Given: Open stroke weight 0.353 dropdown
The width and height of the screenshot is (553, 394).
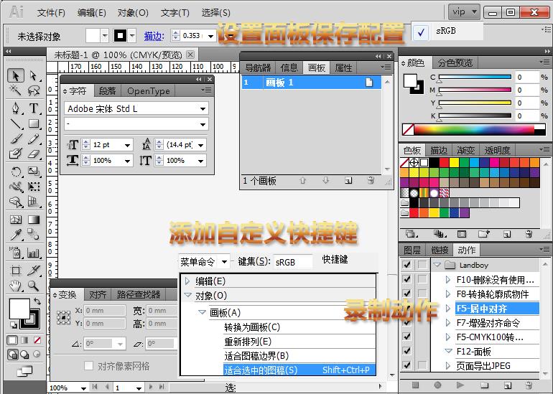Looking at the screenshot, I should coord(210,36).
